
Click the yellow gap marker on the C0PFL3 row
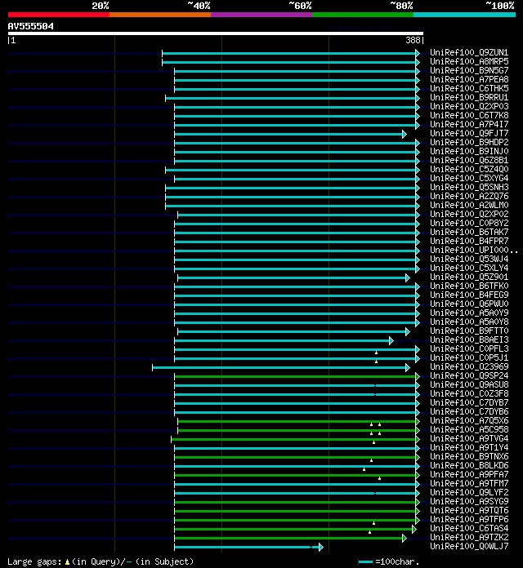pos(376,353)
